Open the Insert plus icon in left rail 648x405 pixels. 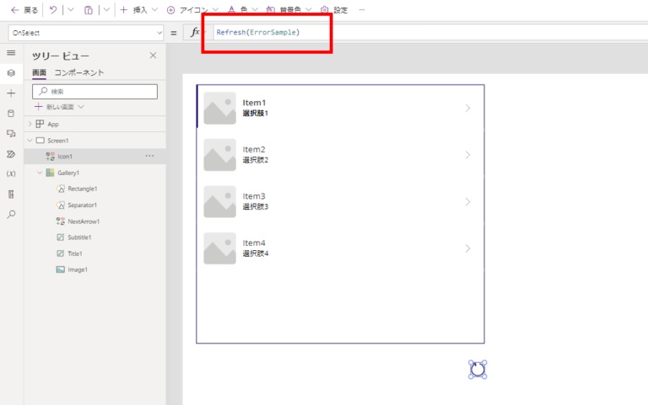coord(11,93)
